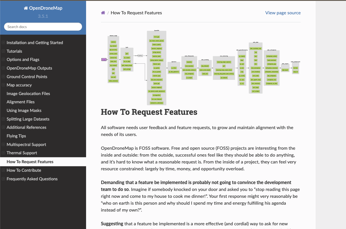This screenshot has height=229, width=346.
Task: Expand the Multispectral Support section
Action: pyautogui.click(x=3, y=145)
